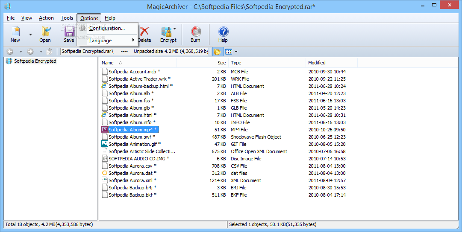Screen dimensions: 462x232
Task: Click the MagicArchiver title bar app icon
Action: click(x=8, y=6)
